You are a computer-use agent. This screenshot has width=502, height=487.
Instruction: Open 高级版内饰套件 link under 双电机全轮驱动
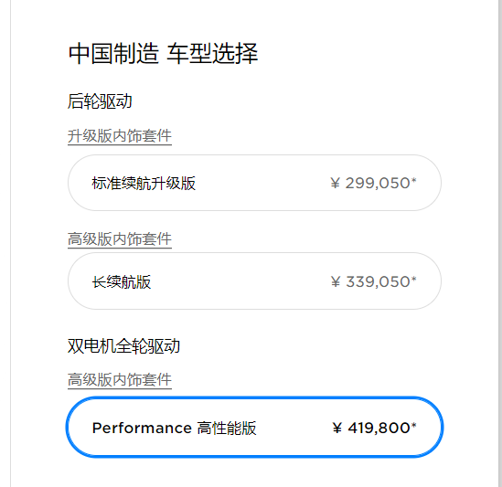point(120,380)
